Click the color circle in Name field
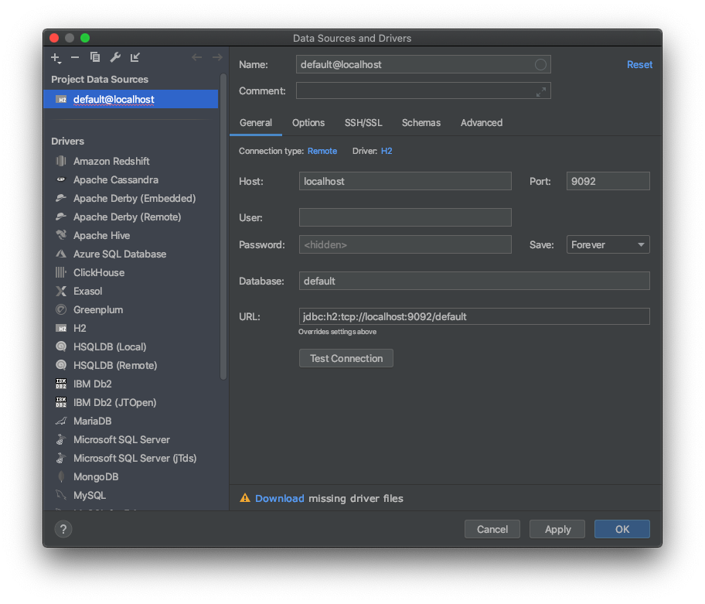 pyautogui.click(x=541, y=65)
